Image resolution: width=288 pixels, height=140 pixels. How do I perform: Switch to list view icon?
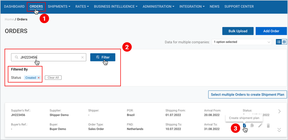[279, 42]
